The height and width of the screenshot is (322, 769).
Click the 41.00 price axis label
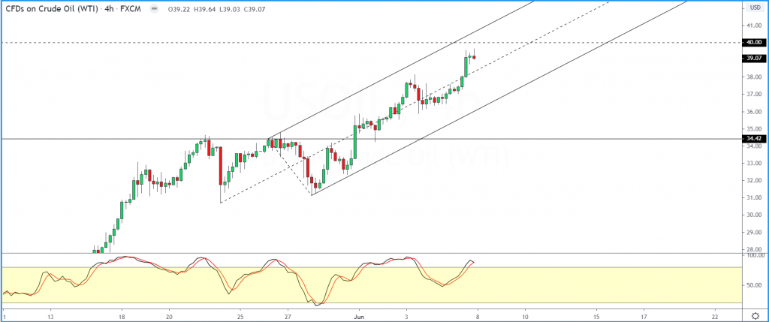[754, 26]
